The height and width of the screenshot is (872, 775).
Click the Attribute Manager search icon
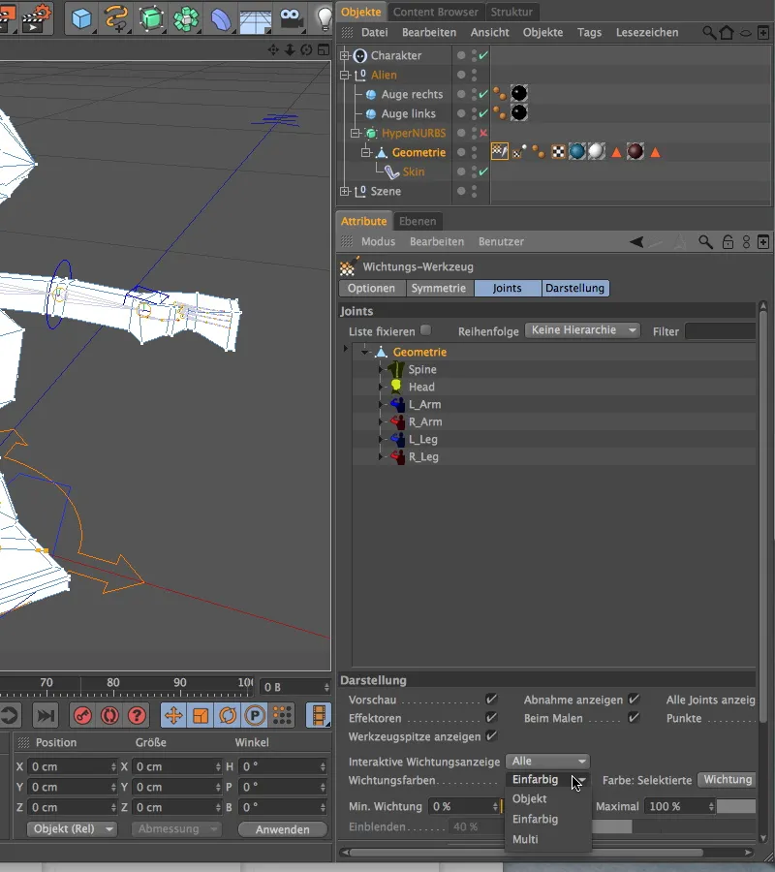click(x=705, y=242)
